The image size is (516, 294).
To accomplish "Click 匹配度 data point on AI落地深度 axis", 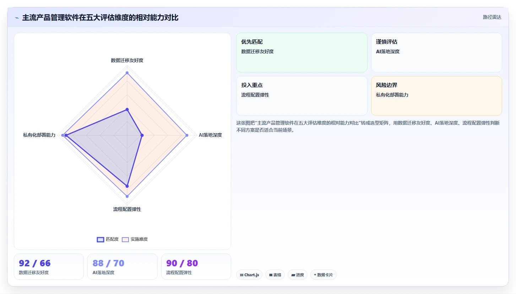I will point(142,135).
